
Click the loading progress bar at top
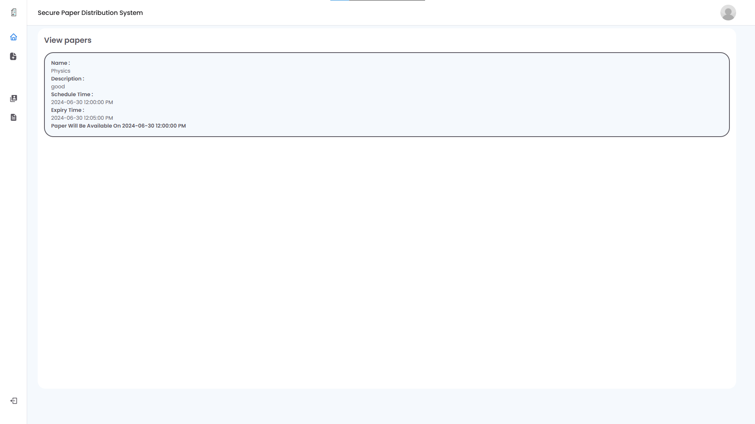point(377,0)
